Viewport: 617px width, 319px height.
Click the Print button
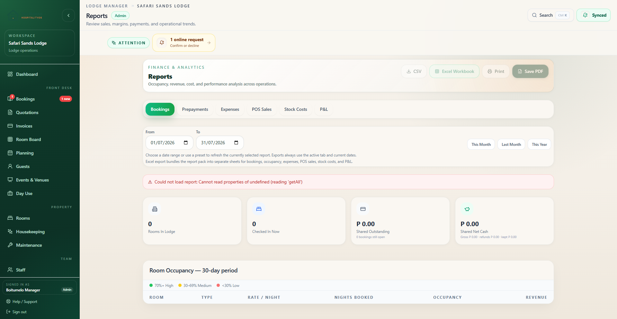click(496, 71)
